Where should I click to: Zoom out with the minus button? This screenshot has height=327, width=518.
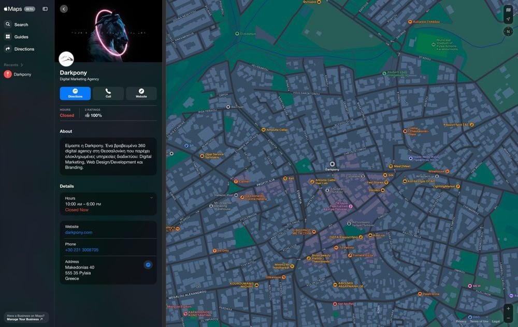(x=508, y=318)
